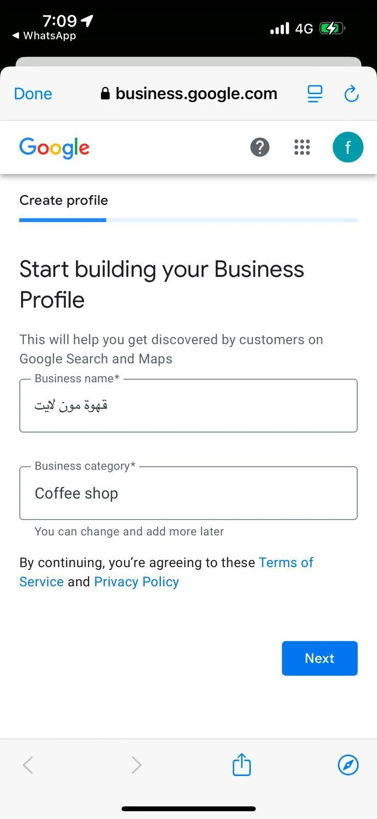Tap the padlock icon in address bar

point(105,94)
